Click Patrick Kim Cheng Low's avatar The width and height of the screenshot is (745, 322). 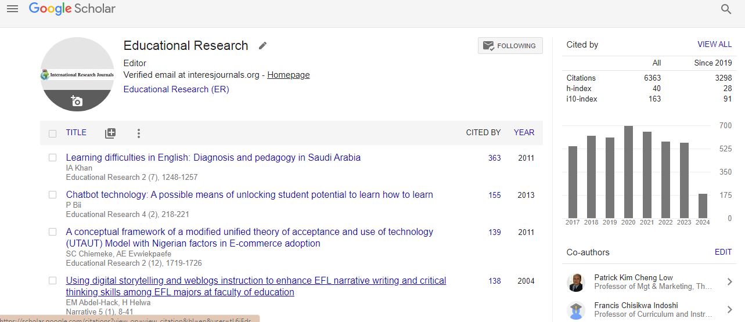(575, 283)
